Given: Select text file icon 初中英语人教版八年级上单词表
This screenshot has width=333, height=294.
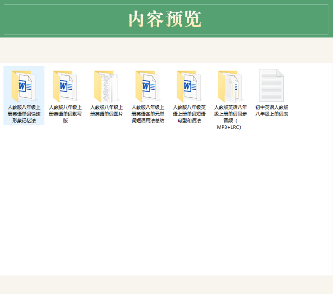Looking at the screenshot, I should coord(271,86).
